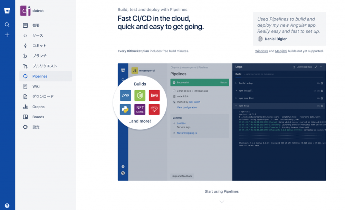Click Add services or database tab
This screenshot has height=210, width=345.
[x=259, y=74]
